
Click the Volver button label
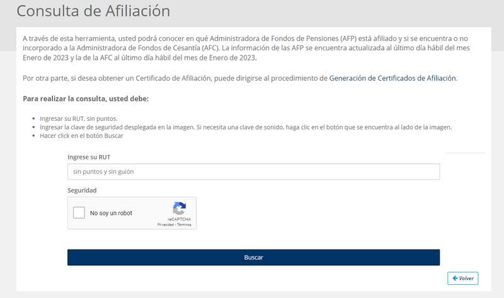466,278
